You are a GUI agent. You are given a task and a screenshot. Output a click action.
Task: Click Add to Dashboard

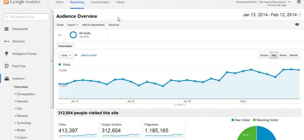pyautogui.click(x=93, y=25)
